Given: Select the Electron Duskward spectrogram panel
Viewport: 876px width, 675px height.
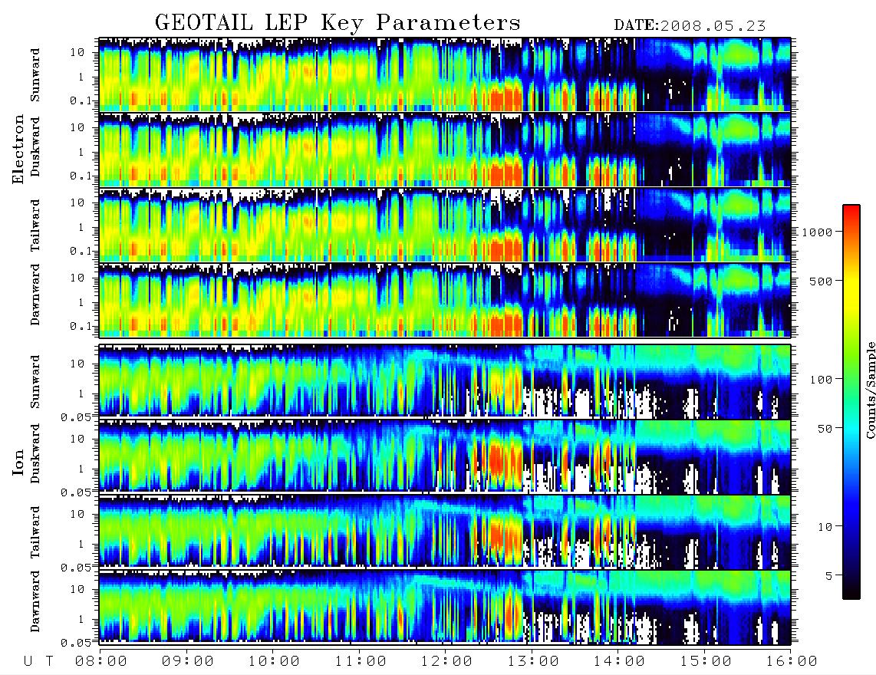Looking at the screenshot, I should coord(445,150).
